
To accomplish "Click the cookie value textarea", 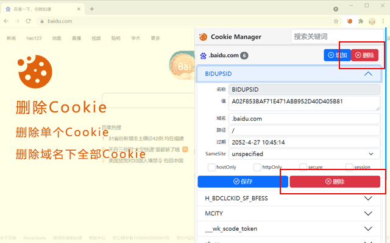I will pos(304,103).
